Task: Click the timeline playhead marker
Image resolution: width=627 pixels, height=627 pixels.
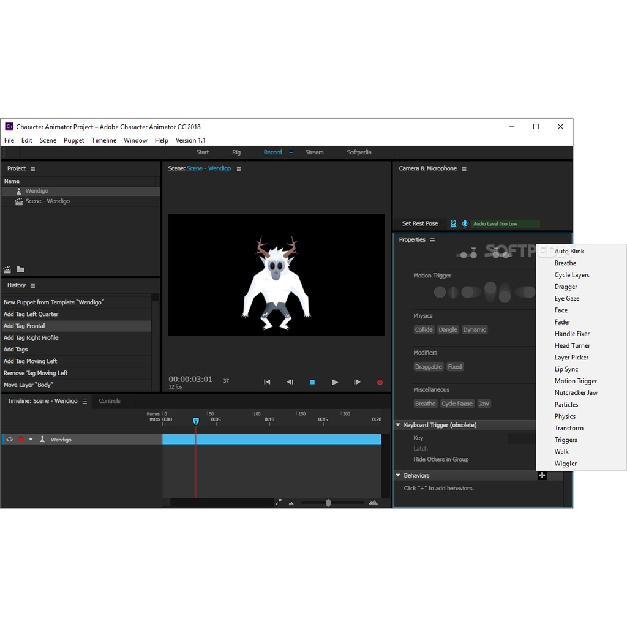Action: (x=195, y=421)
